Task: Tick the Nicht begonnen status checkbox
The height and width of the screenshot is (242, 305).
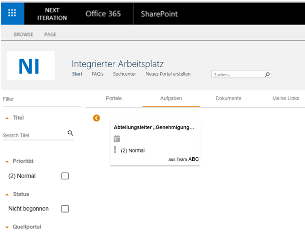Action: (65, 209)
